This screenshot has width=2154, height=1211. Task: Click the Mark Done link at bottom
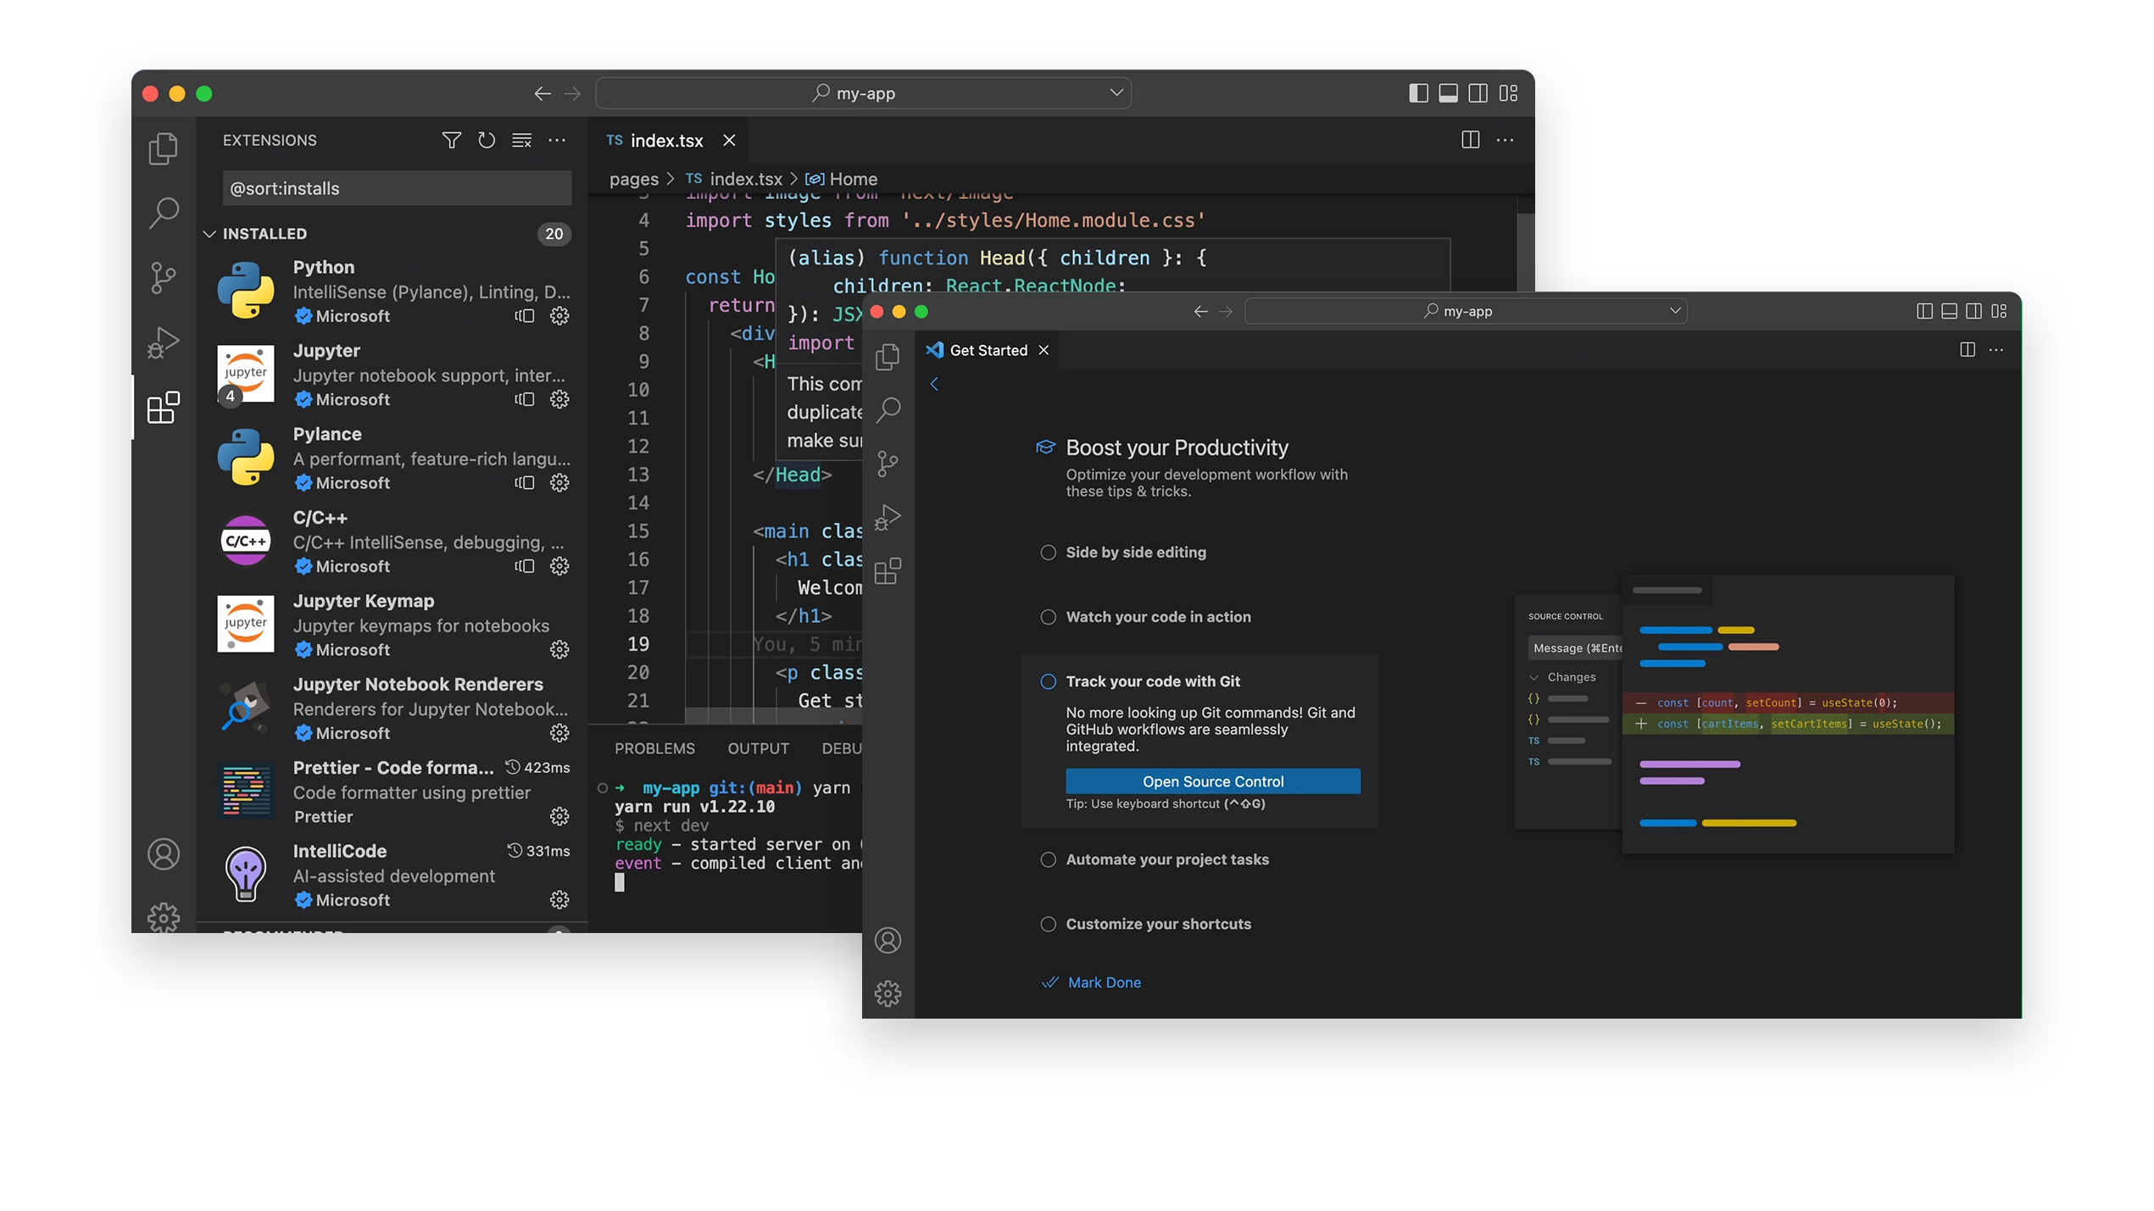pyautogui.click(x=1105, y=982)
